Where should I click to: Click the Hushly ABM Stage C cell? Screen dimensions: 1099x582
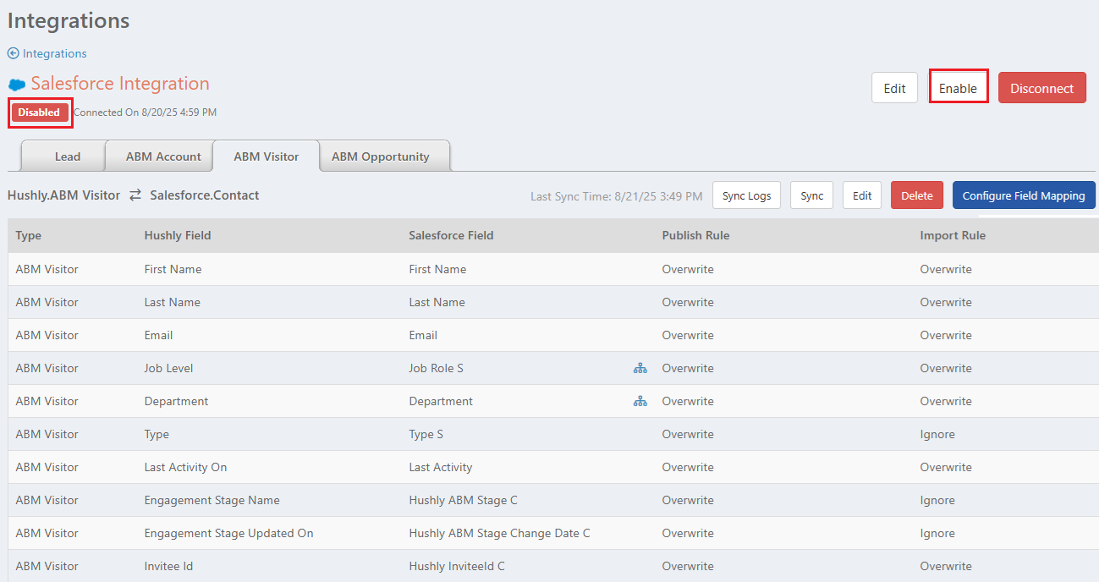click(x=464, y=500)
